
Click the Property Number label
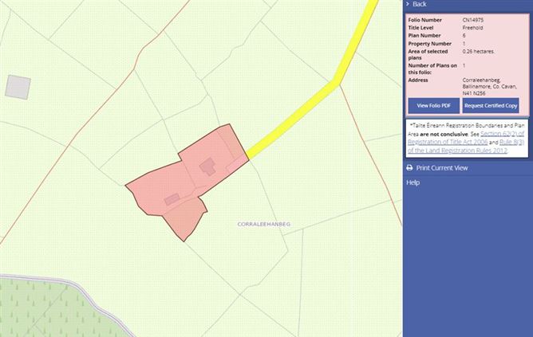(429, 44)
